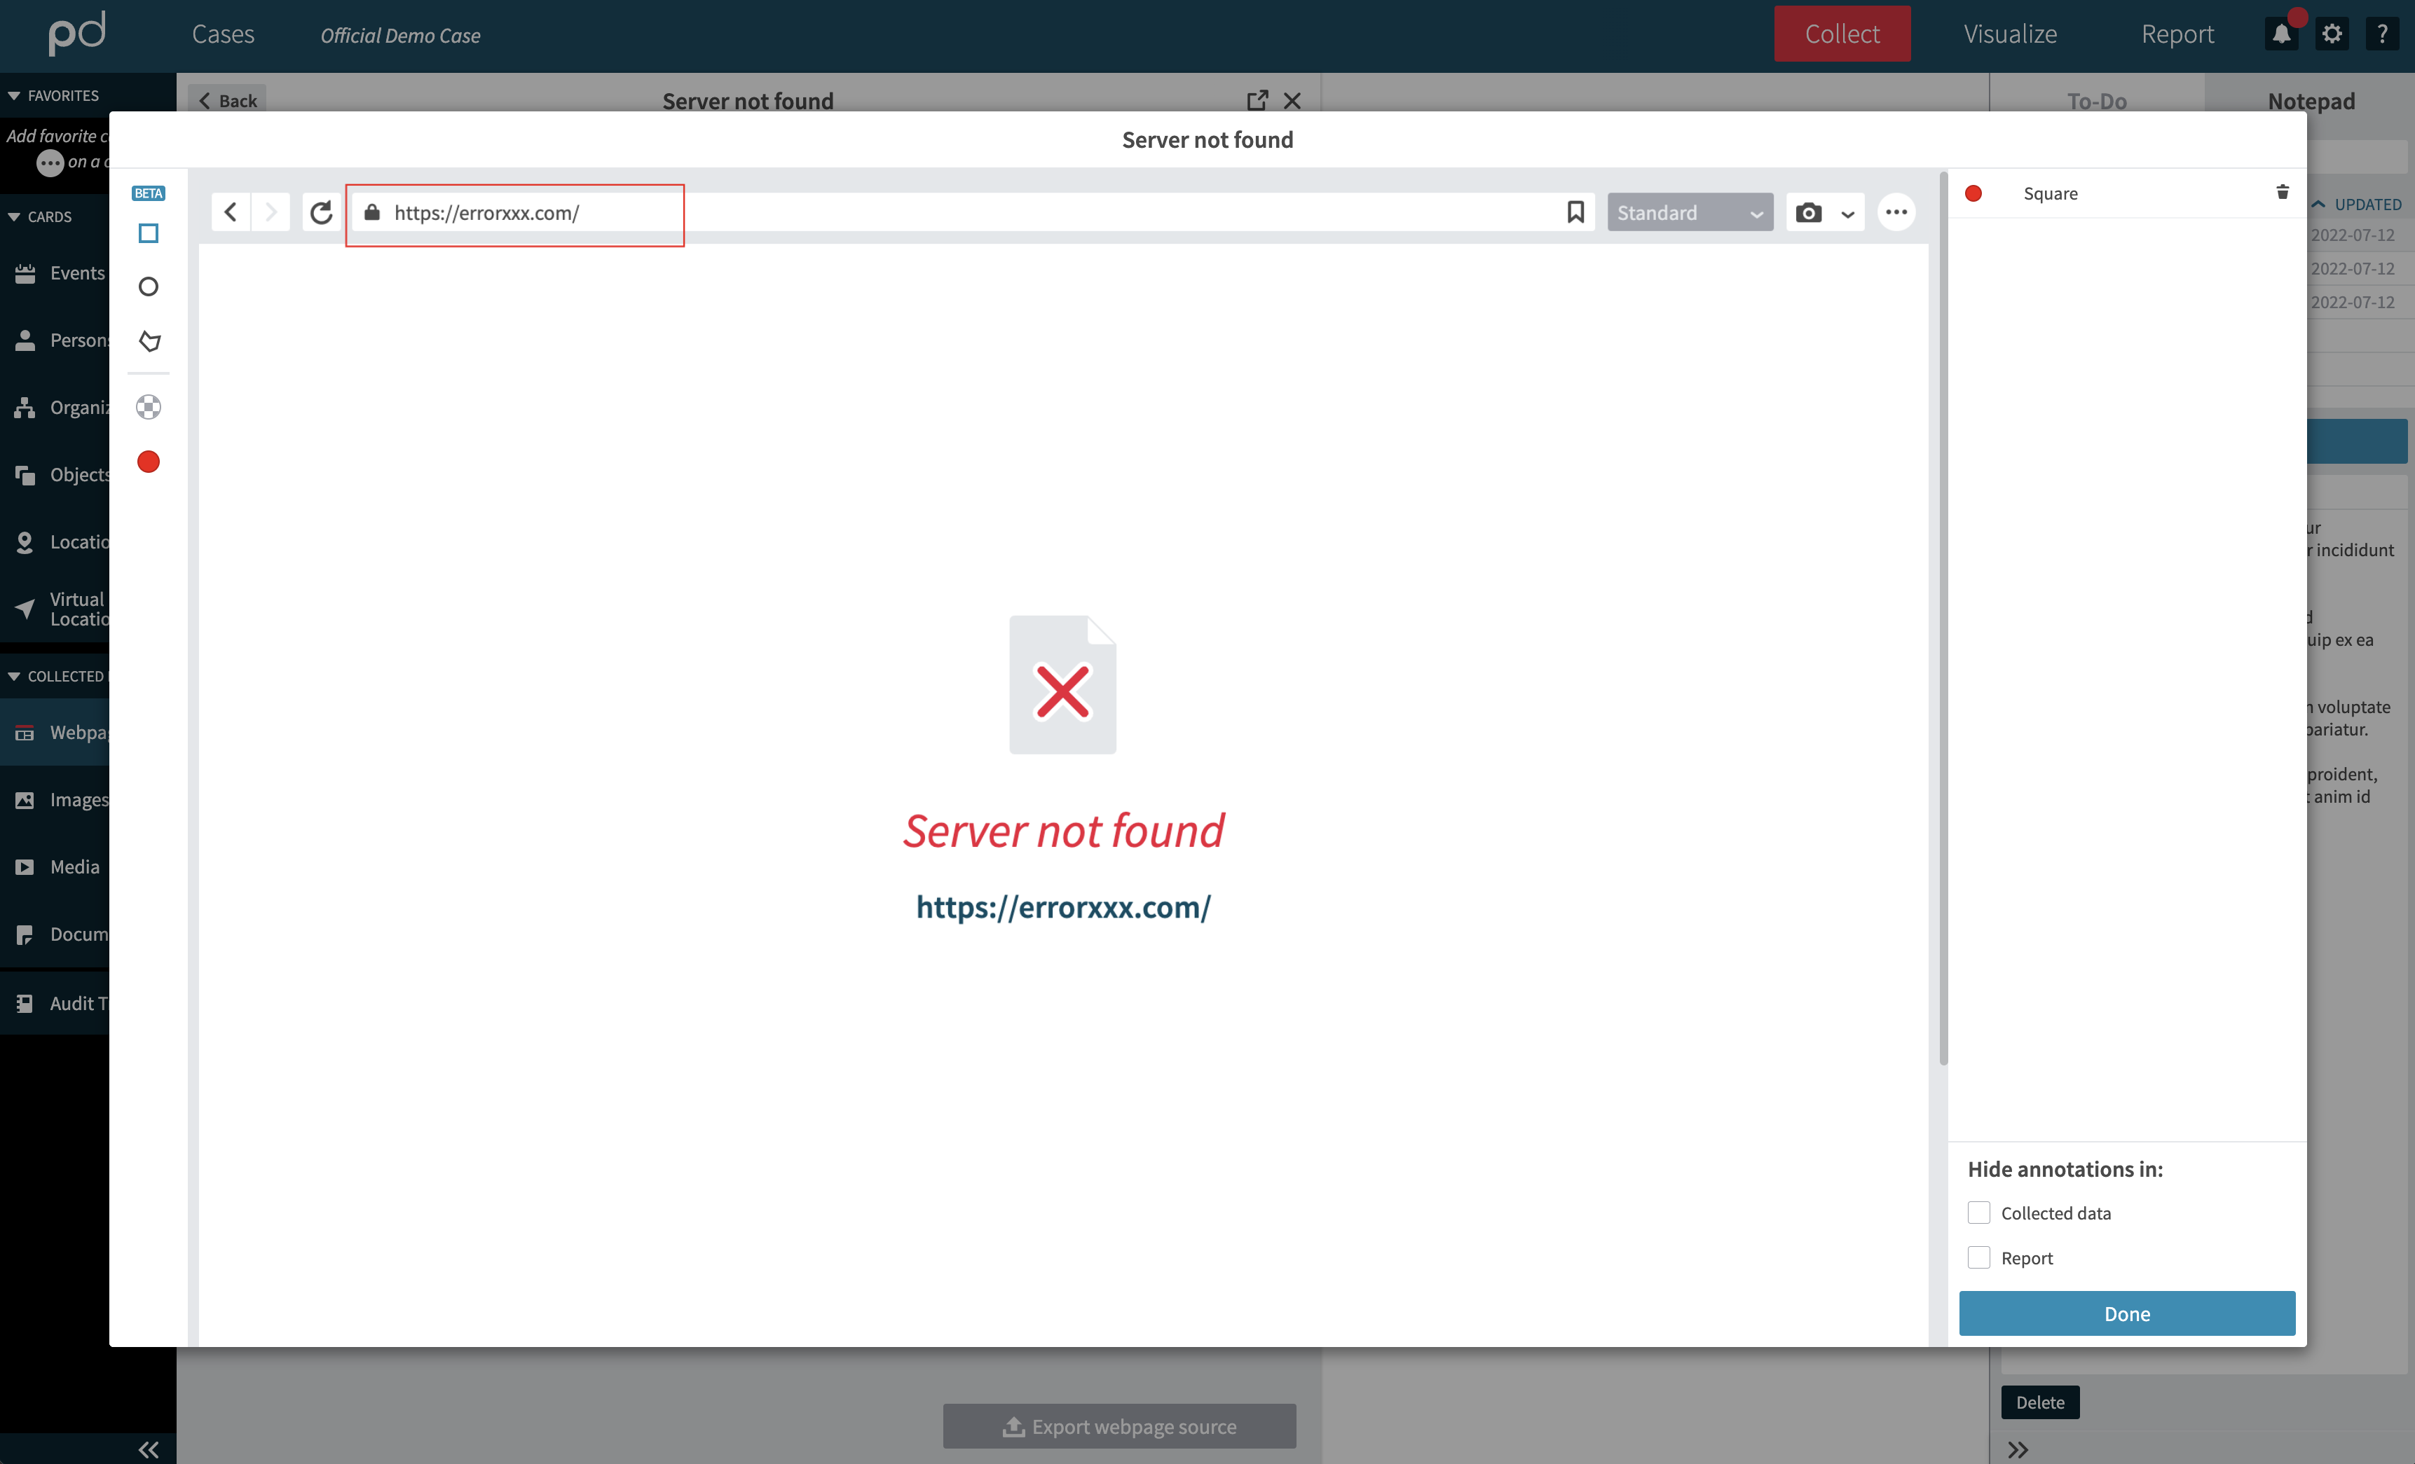The image size is (2415, 1464).
Task: Collapse the Cards section
Action: click(x=14, y=216)
